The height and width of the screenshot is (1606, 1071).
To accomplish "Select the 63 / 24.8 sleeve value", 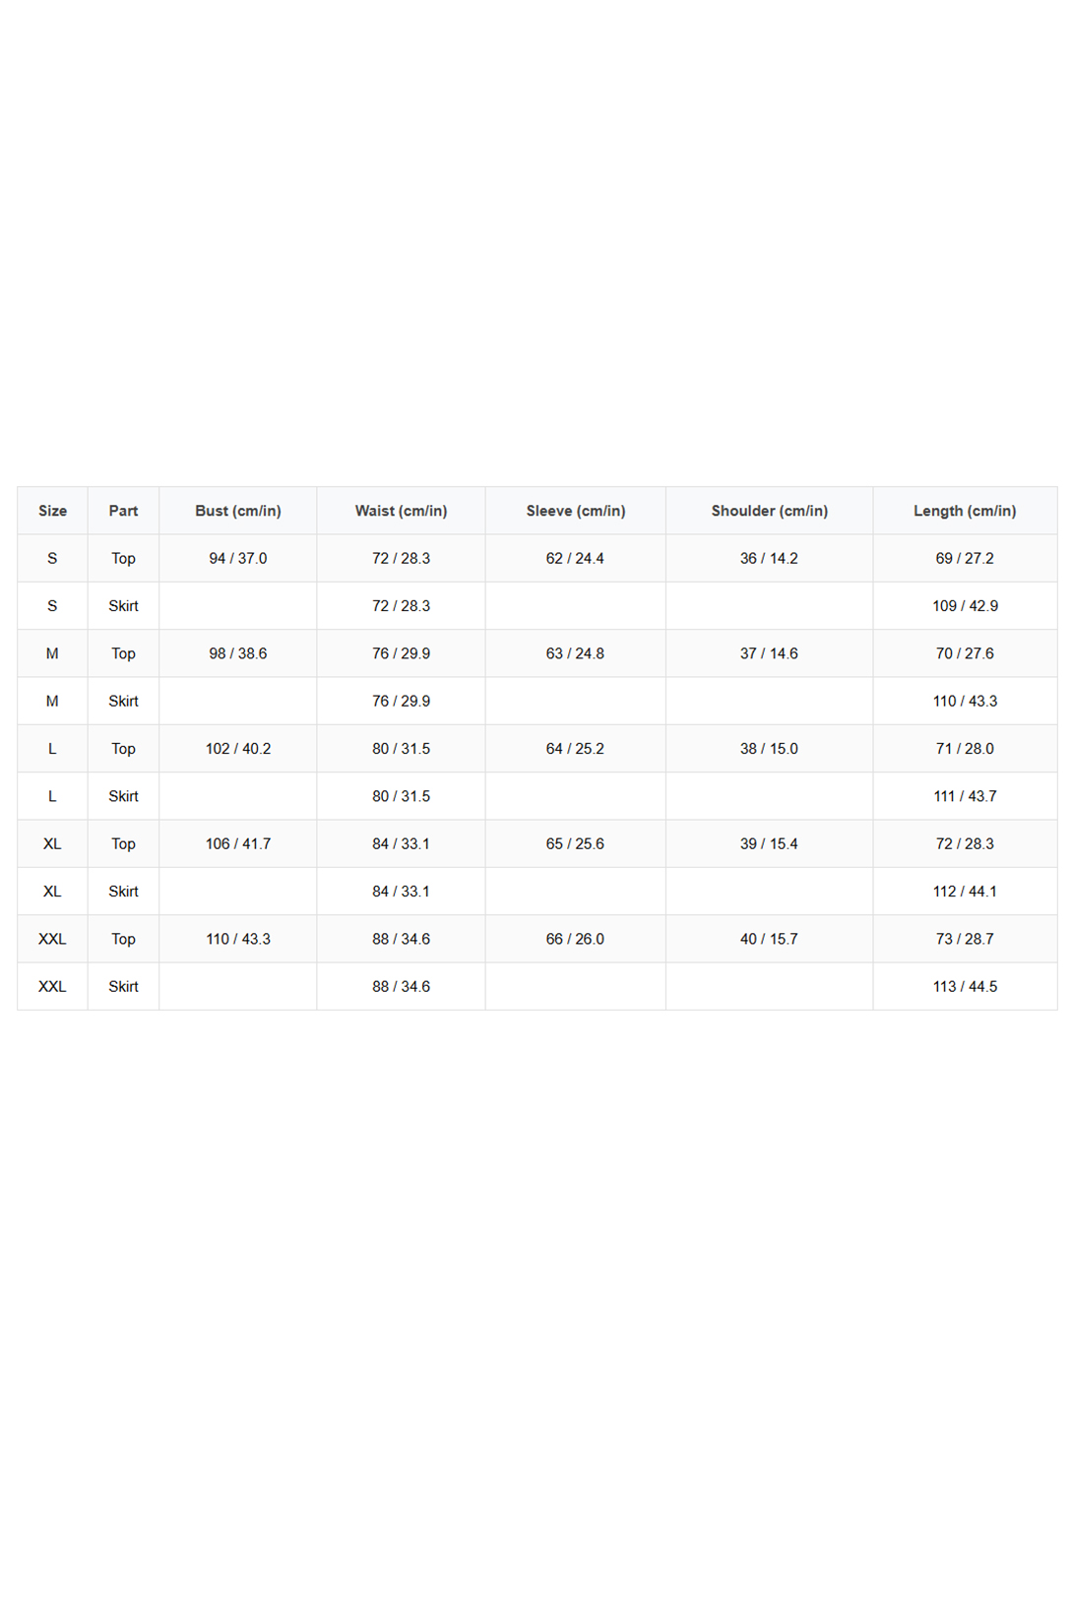I will (576, 653).
